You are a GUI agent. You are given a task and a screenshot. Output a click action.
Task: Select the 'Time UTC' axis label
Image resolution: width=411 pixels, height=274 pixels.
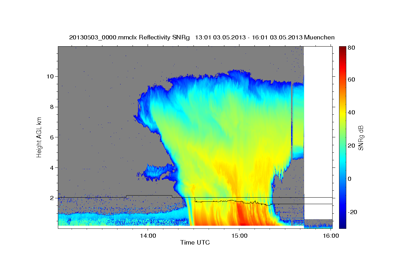coord(195,242)
